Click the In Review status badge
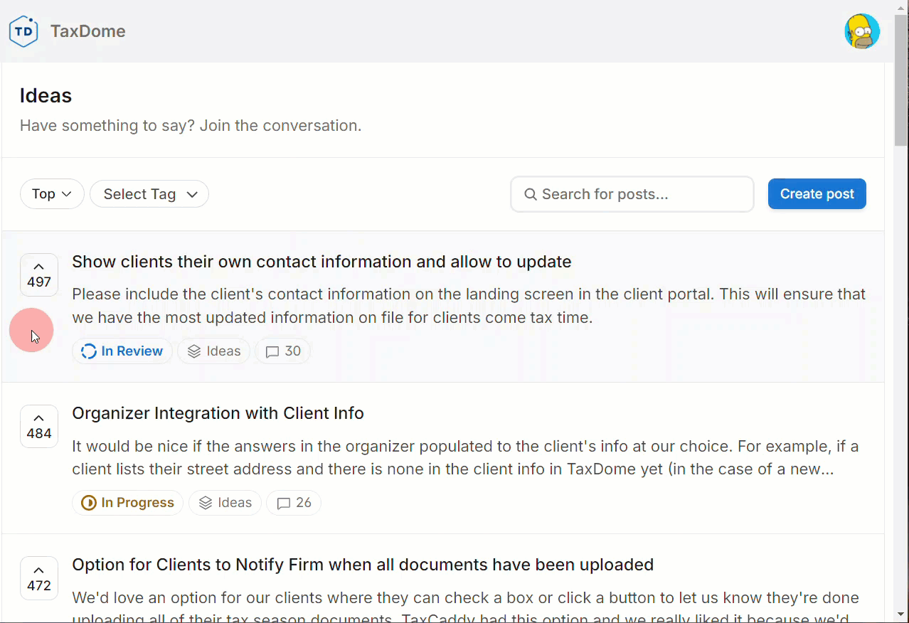909x623 pixels. coord(122,351)
